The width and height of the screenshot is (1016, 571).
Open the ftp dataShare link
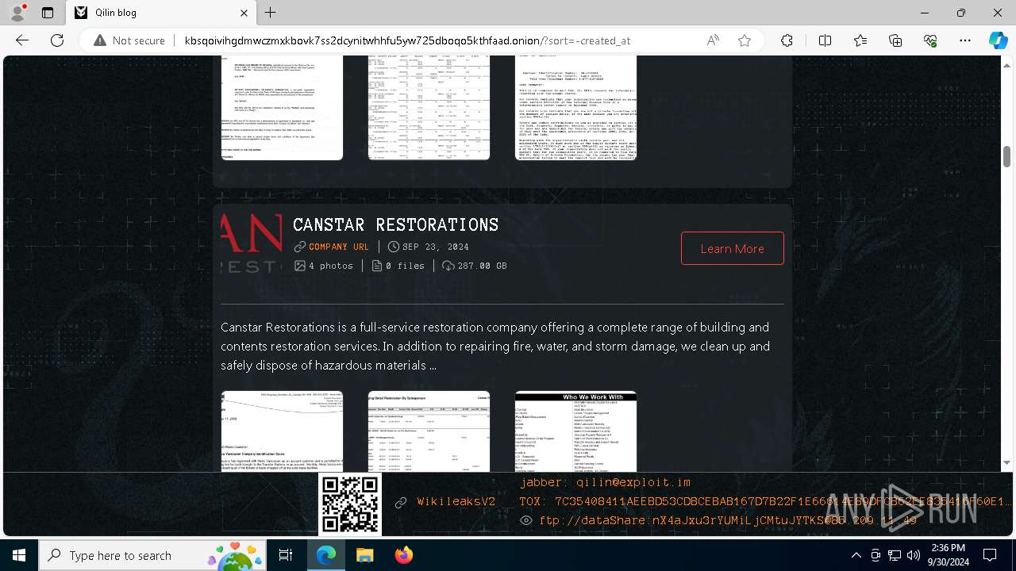click(728, 520)
